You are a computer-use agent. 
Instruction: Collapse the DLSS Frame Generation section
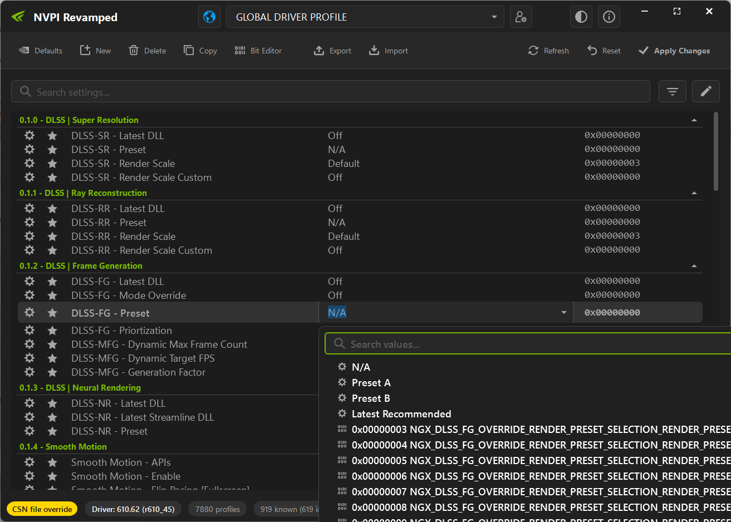(x=694, y=266)
